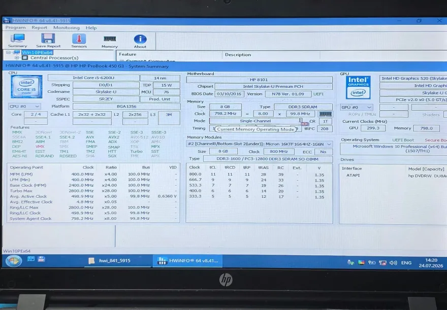Image resolution: width=447 pixels, height=310 pixels.
Task: Open the Report menu
Action: (39, 27)
